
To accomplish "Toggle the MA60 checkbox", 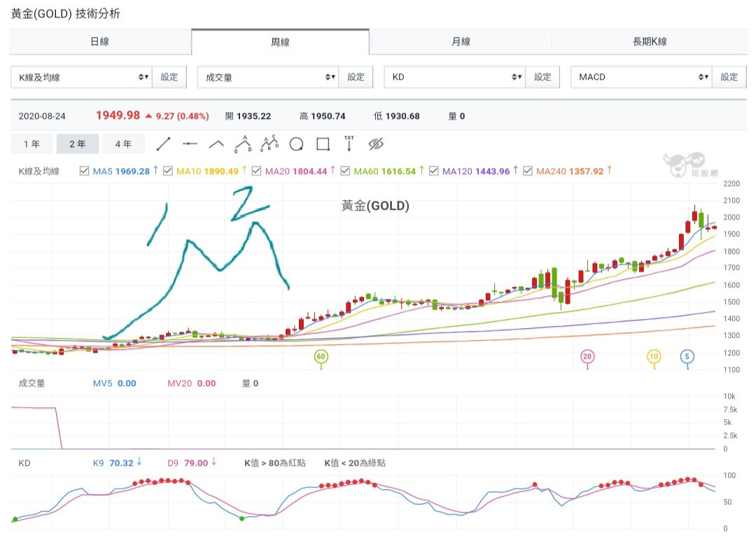I will click(345, 171).
